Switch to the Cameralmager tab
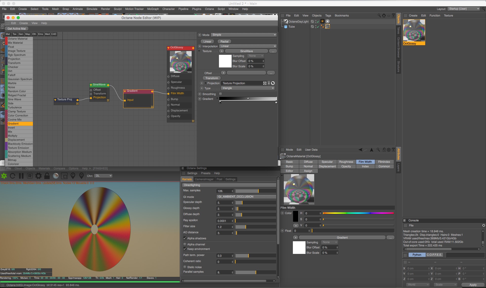Image resolution: width=486 pixels, height=288 pixels. point(204,179)
